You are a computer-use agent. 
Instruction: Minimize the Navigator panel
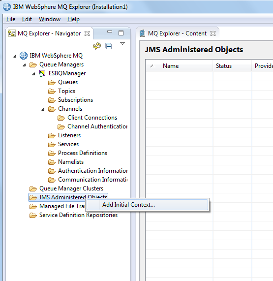coord(110,31)
